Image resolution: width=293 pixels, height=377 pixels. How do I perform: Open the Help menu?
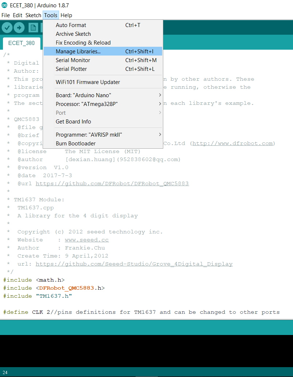click(66, 15)
